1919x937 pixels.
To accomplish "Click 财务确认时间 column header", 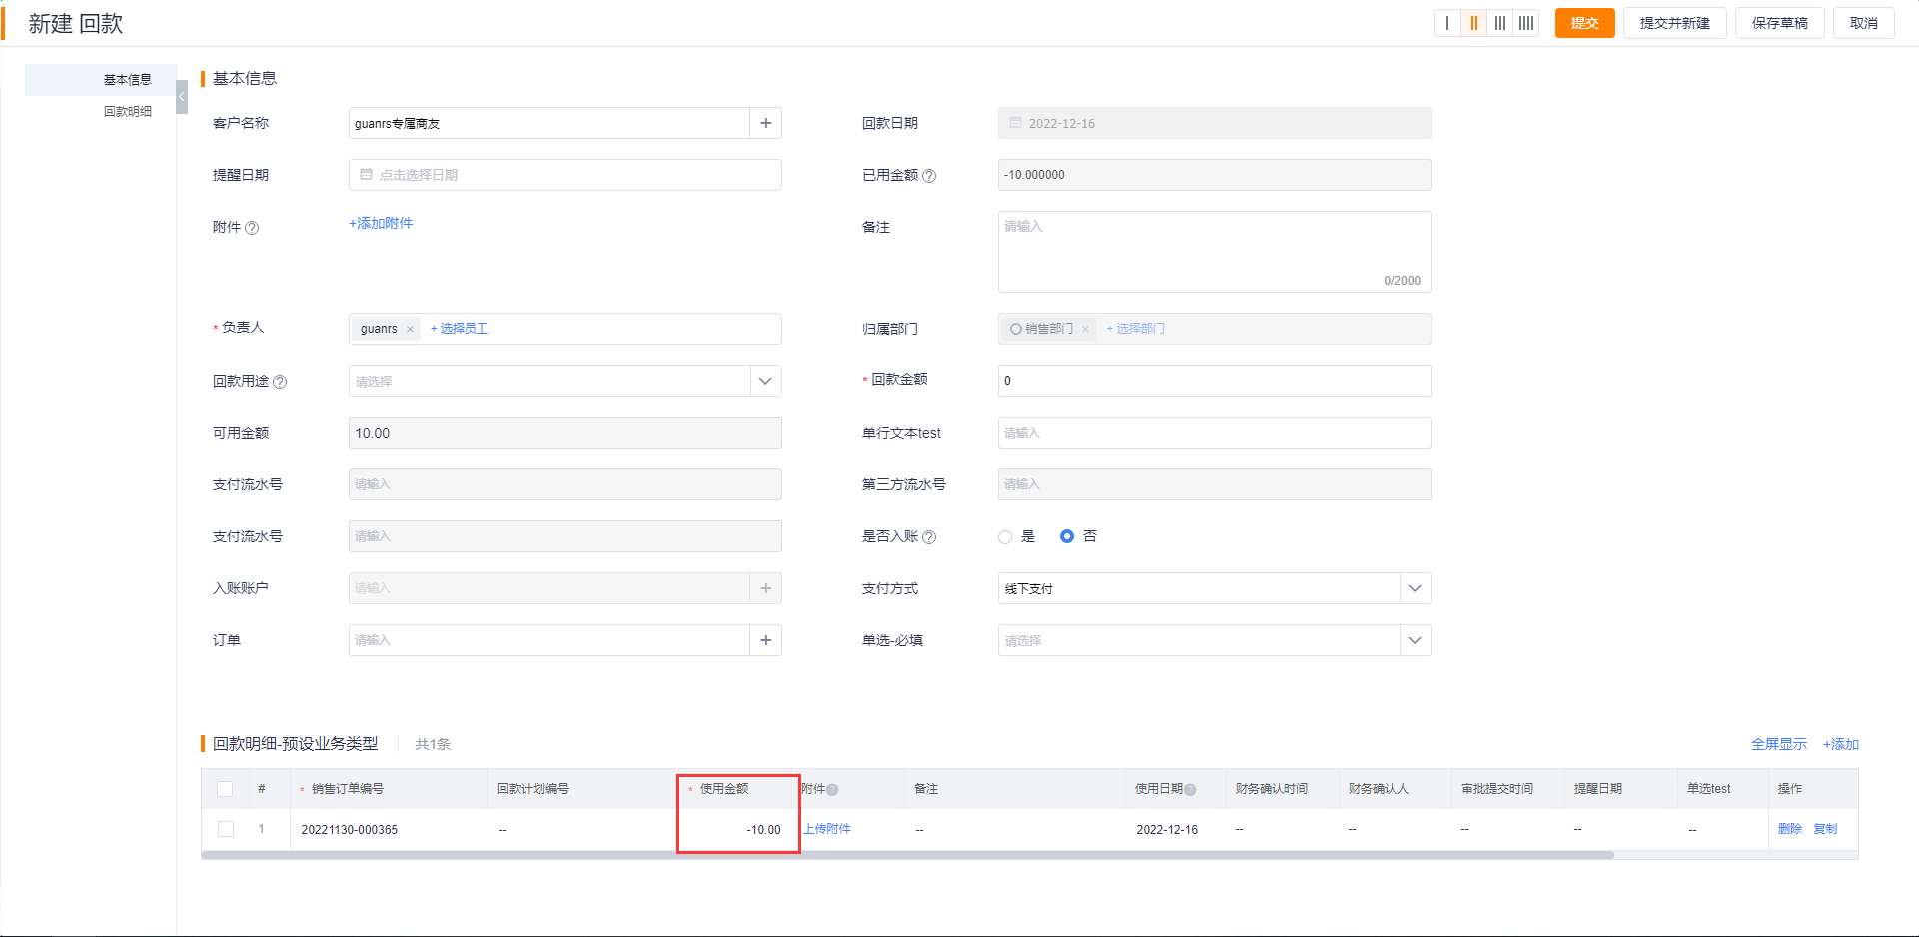I will coord(1271,789).
